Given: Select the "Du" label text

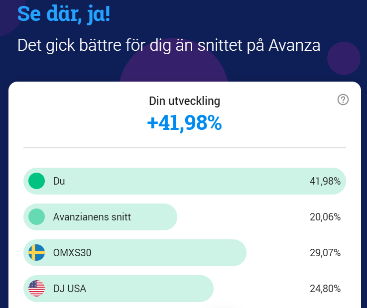Looking at the screenshot, I should click(x=59, y=181).
